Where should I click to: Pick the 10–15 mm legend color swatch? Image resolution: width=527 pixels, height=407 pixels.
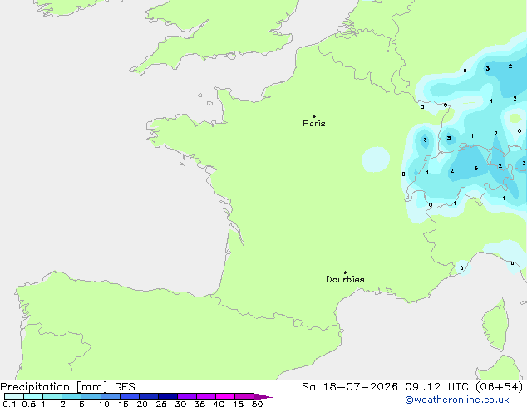tap(111, 396)
